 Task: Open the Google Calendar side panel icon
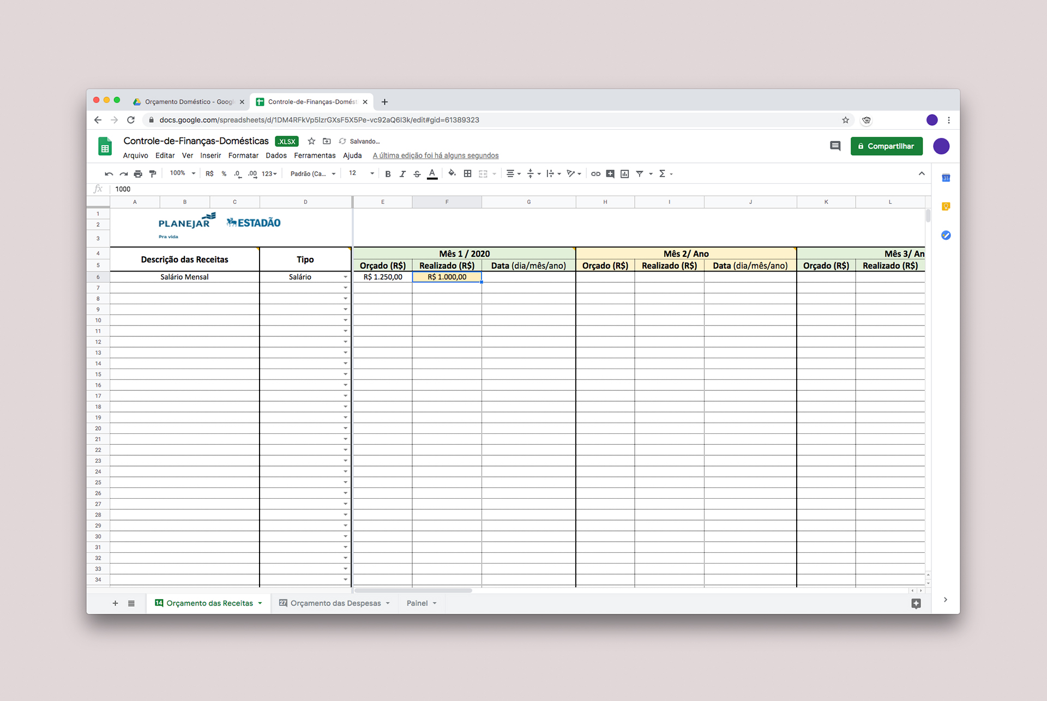coord(946,178)
